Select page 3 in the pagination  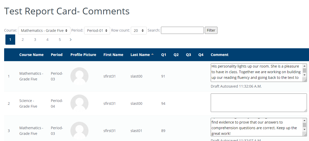[35, 40]
